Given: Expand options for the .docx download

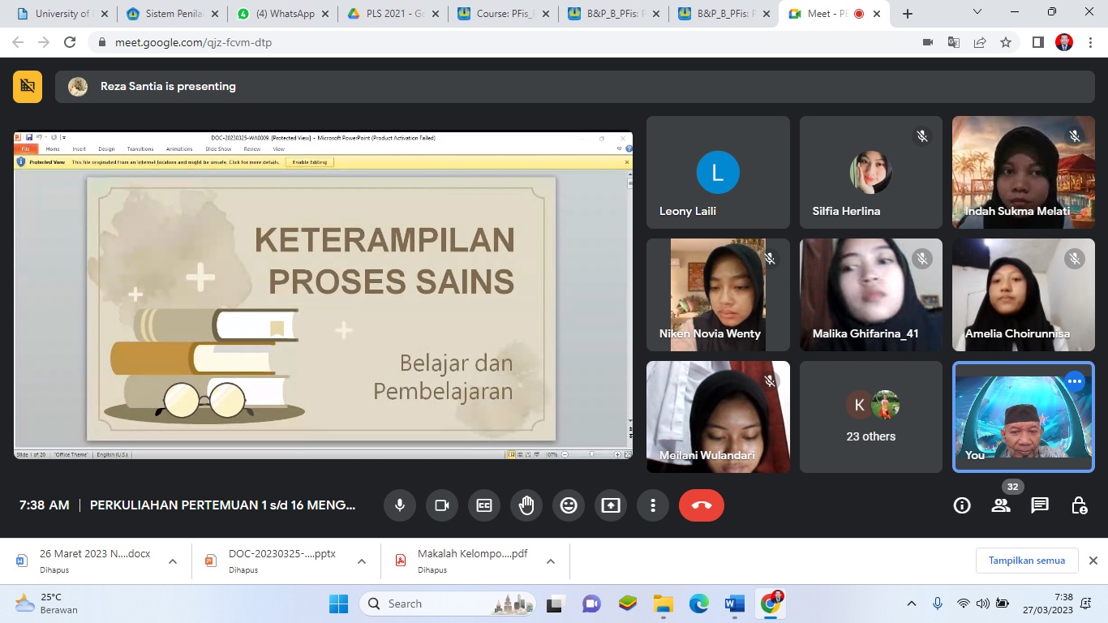Looking at the screenshot, I should click(x=173, y=561).
